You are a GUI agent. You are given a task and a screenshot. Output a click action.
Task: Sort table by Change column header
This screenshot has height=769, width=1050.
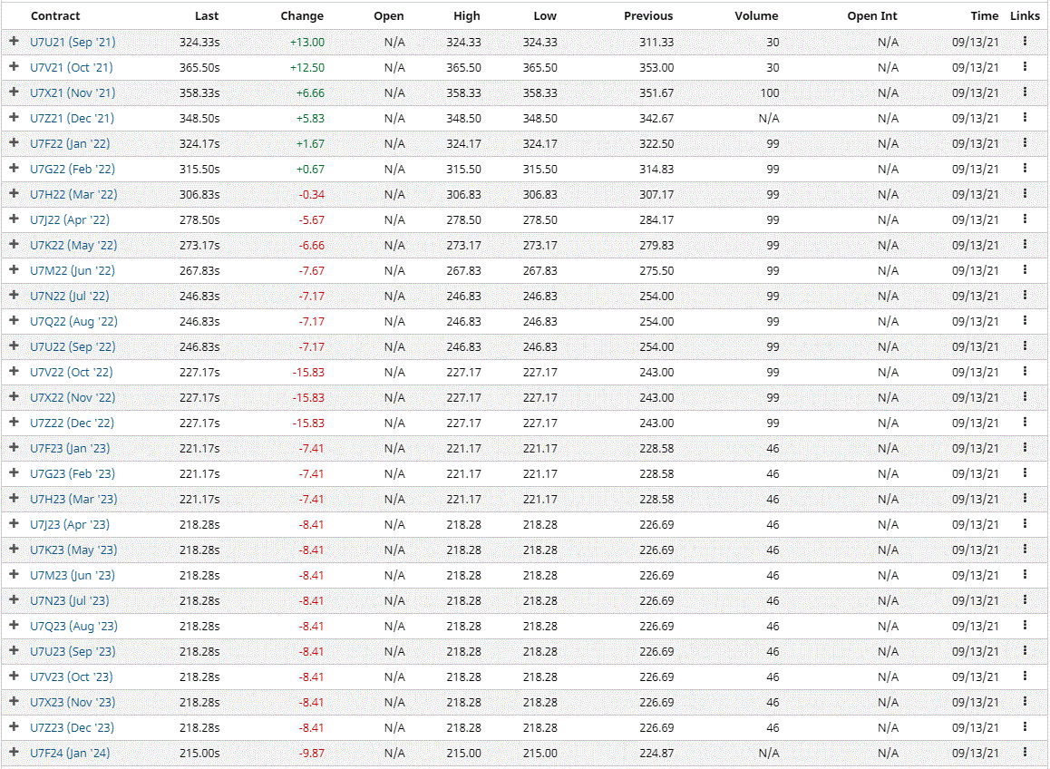302,15
